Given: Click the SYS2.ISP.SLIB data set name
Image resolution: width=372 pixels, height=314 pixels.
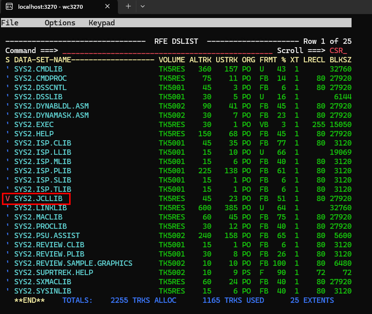Looking at the screenshot, I should [x=43, y=180].
